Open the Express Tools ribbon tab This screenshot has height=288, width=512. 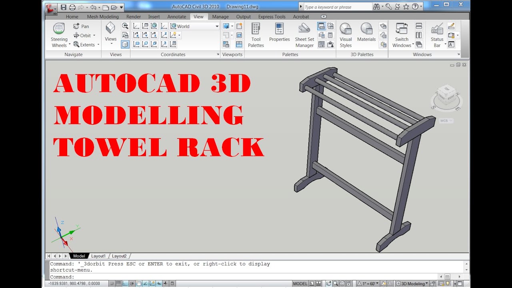tap(272, 17)
